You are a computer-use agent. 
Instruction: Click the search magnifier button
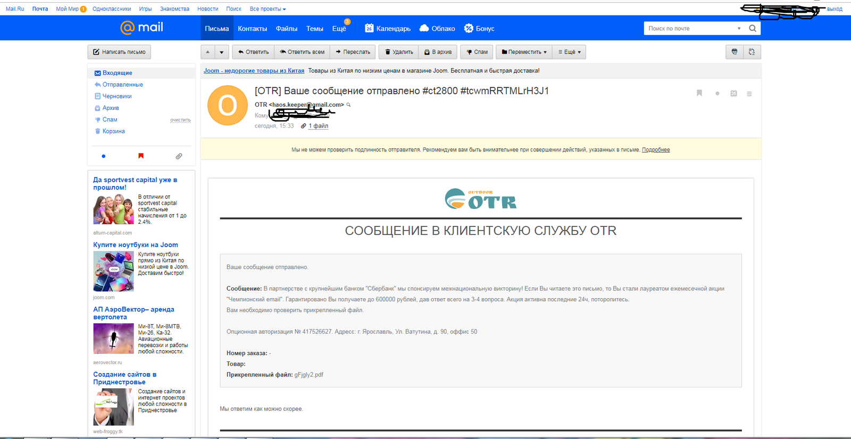pyautogui.click(x=753, y=28)
